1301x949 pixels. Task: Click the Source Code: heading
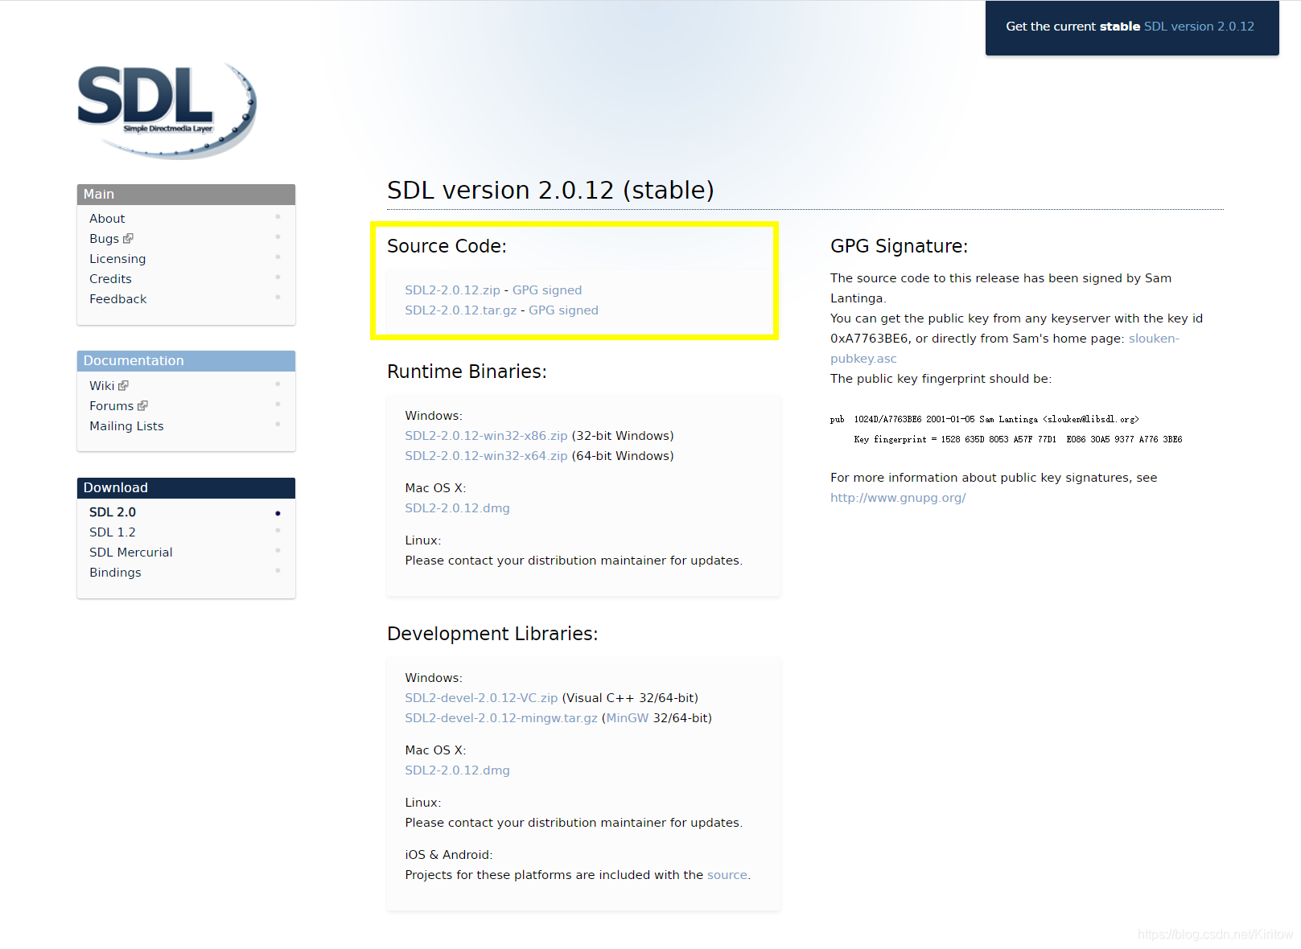point(447,246)
